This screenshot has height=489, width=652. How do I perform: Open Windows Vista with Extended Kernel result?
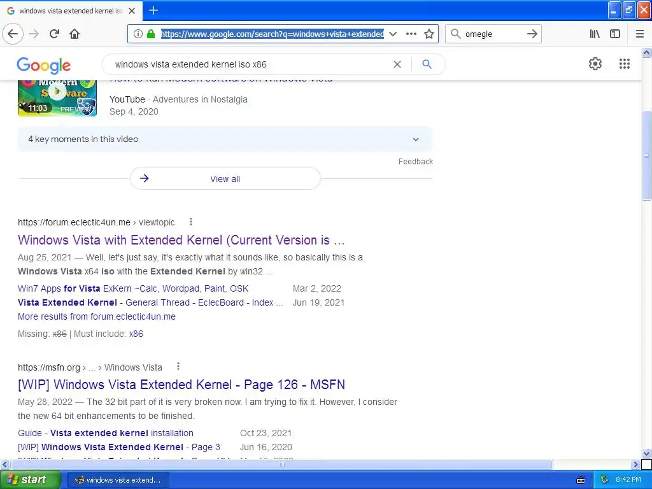point(181,240)
